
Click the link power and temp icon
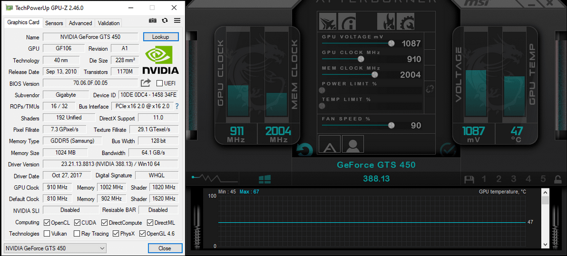click(x=430, y=88)
